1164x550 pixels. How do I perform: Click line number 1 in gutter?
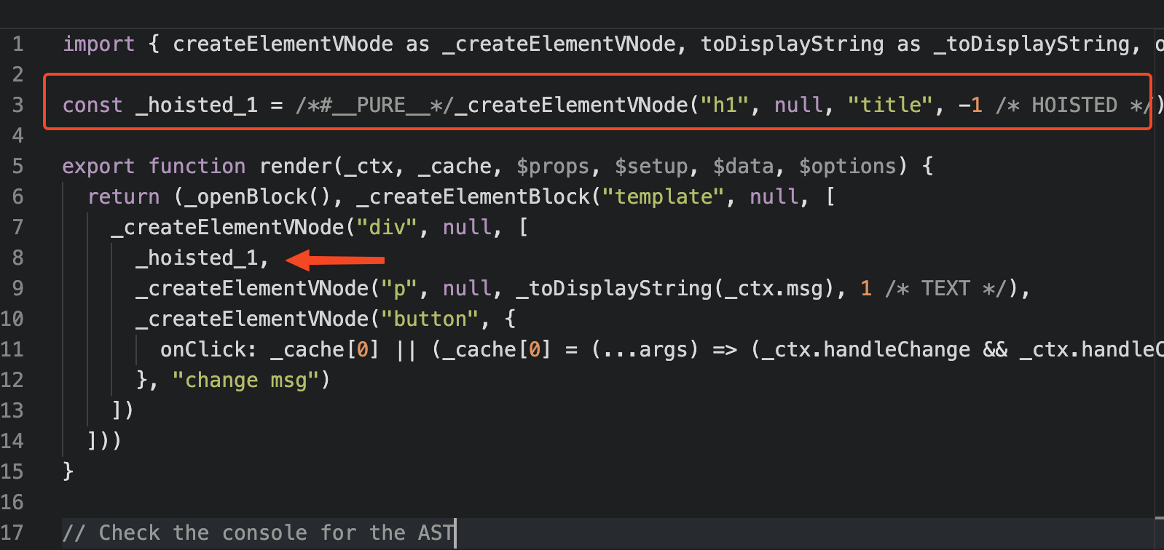[x=18, y=44]
